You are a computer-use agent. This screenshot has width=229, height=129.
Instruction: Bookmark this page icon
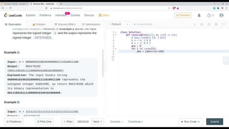tap(47, 8)
